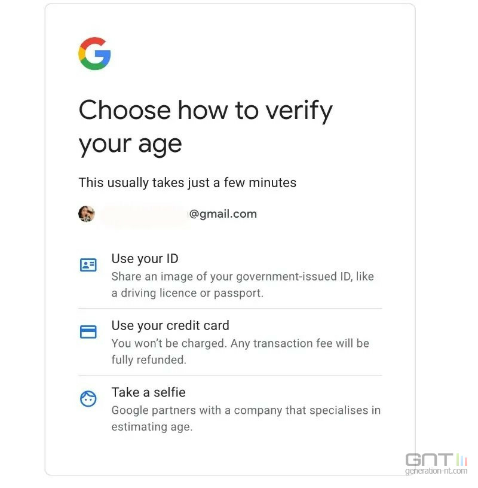This screenshot has width=478, height=488.
Task: Click the Google partners description text
Action: coord(246,411)
